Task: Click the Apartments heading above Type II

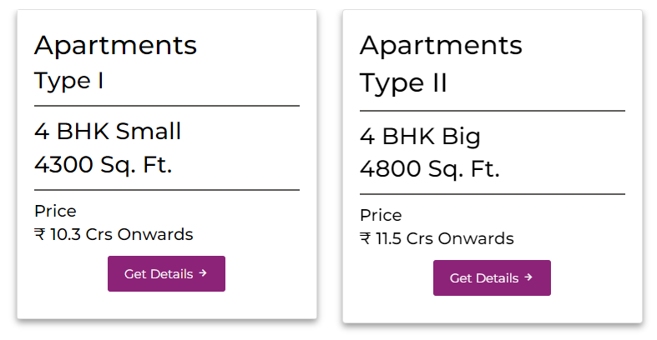Action: pos(441,45)
